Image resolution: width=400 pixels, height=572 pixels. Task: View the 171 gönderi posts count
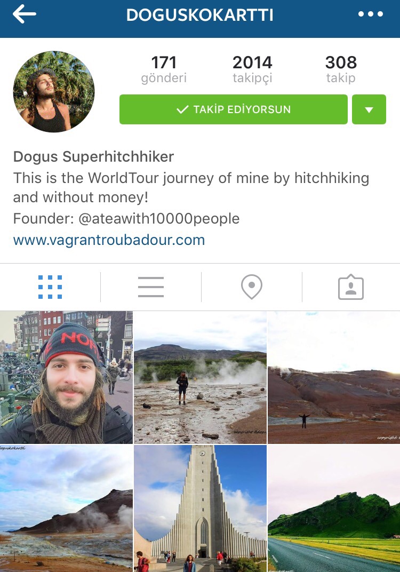pos(164,69)
